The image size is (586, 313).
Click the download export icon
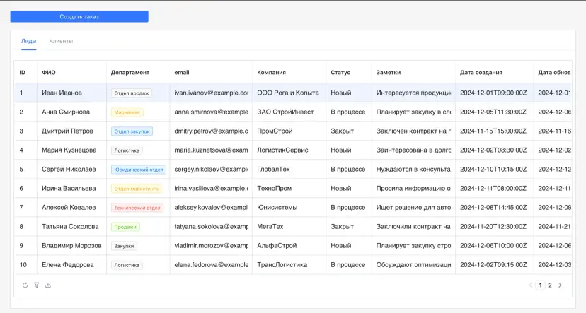[x=48, y=285]
